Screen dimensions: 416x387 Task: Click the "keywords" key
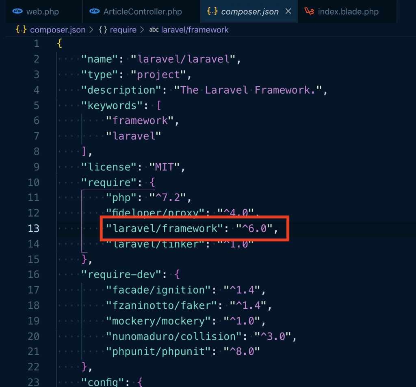[112, 105]
